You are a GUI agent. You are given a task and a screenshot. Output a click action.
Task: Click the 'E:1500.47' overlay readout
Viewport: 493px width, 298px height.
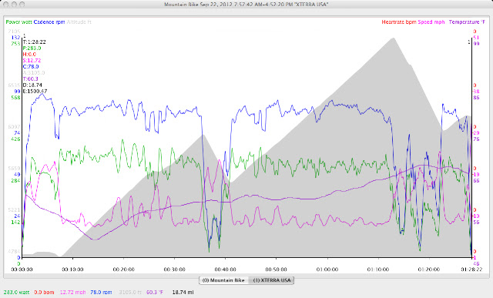[35, 91]
